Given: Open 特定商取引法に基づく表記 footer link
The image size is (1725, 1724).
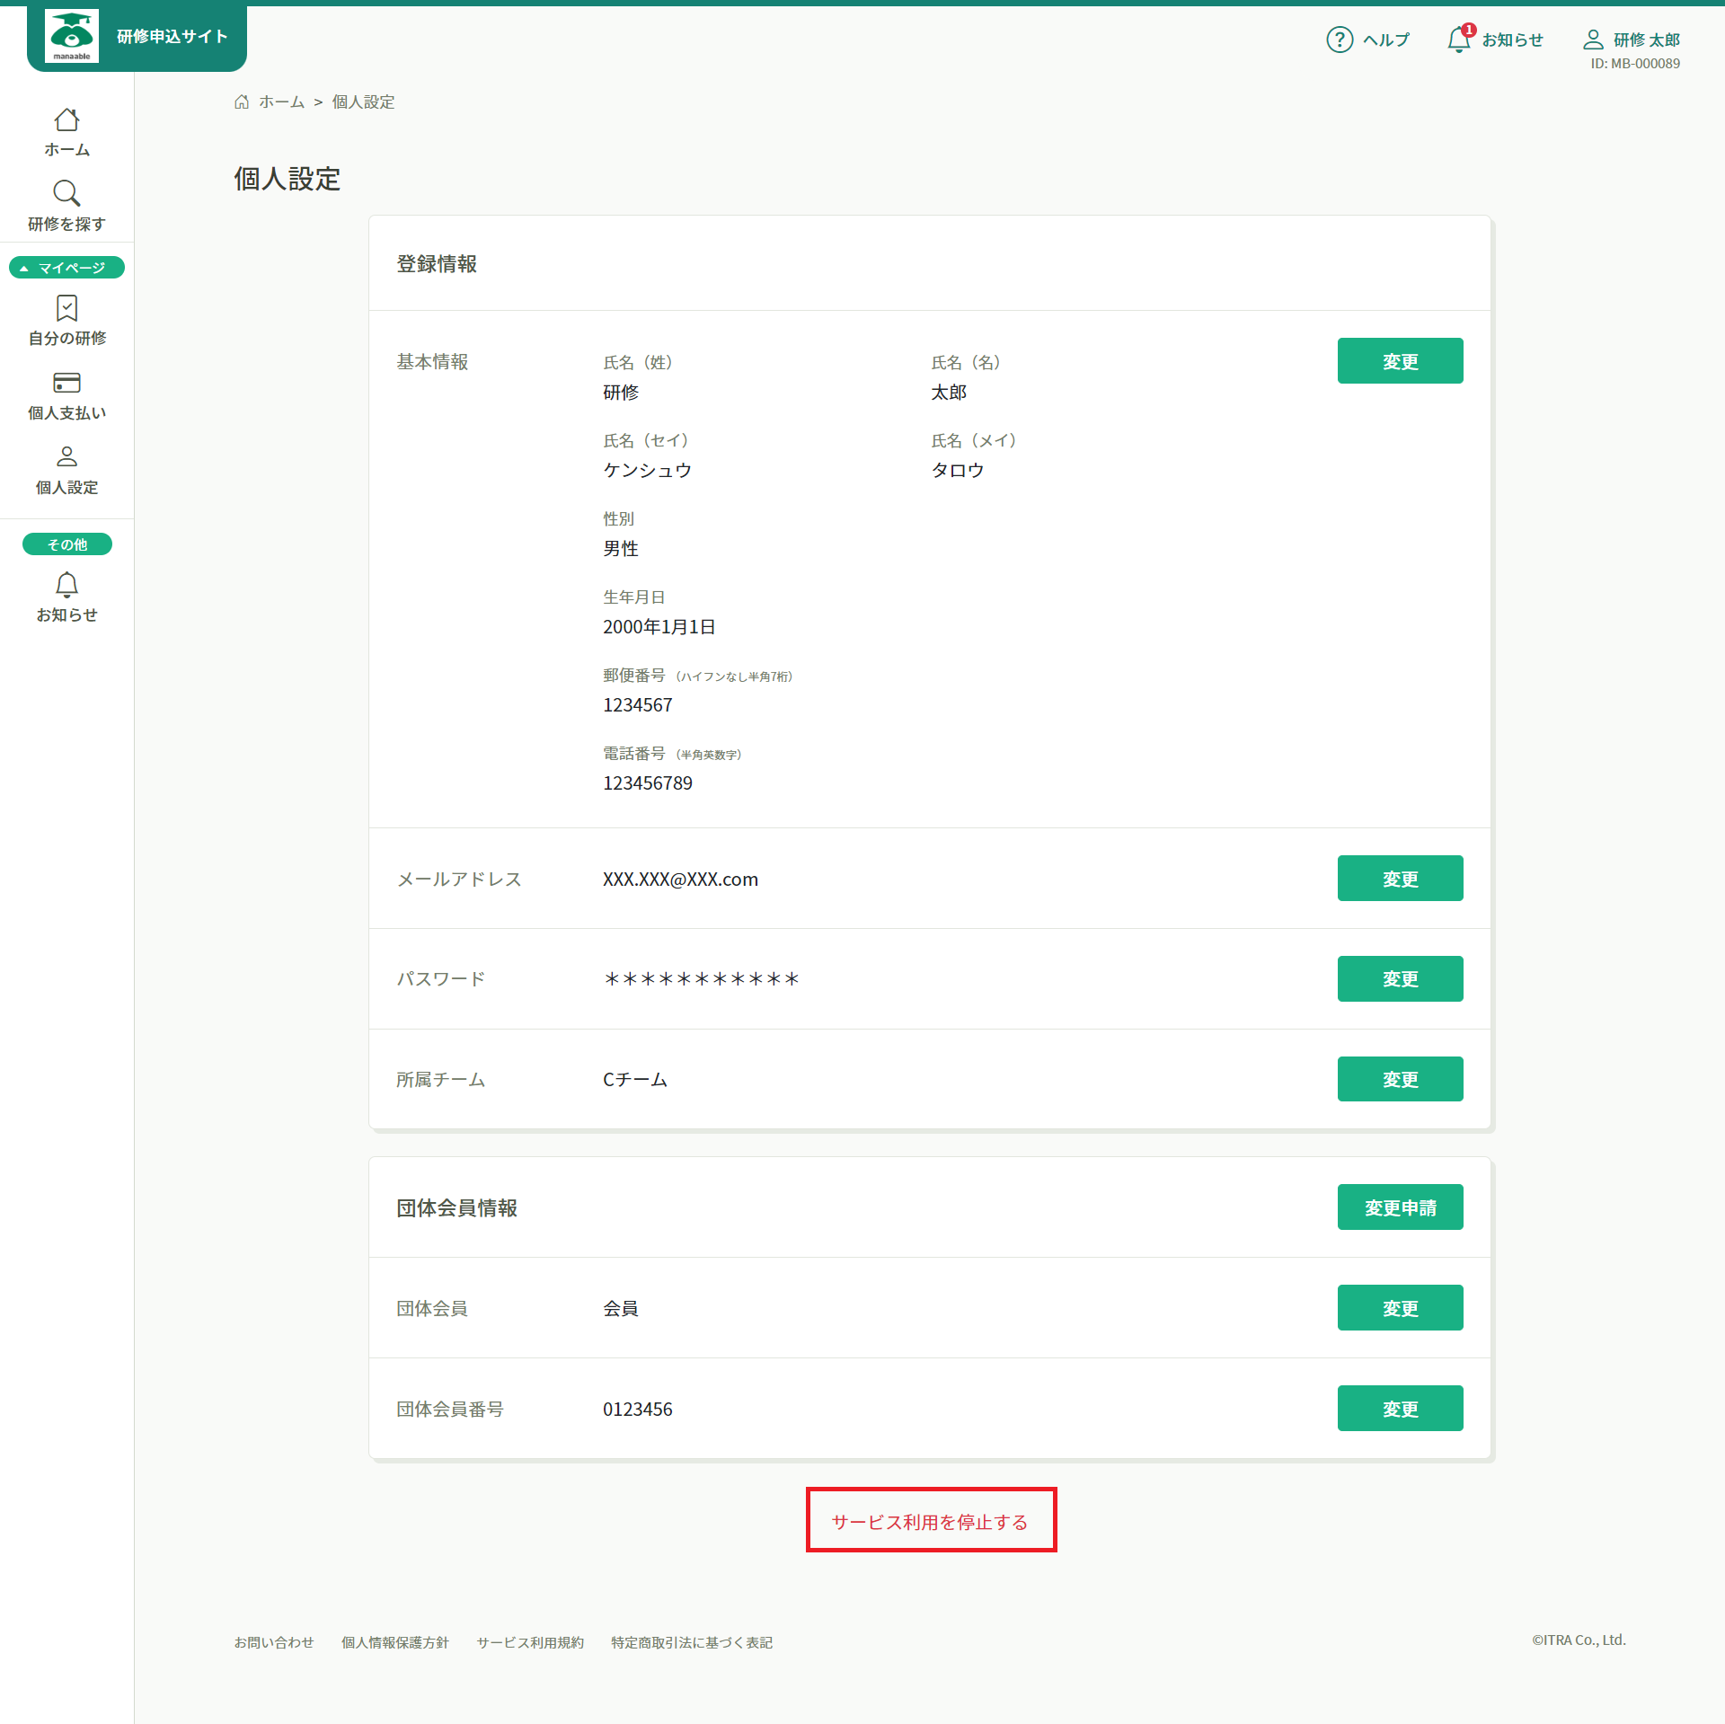Looking at the screenshot, I should (692, 1642).
